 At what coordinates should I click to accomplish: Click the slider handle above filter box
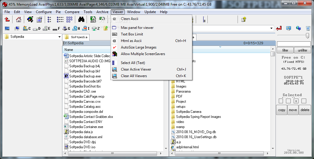(x=307, y=35)
